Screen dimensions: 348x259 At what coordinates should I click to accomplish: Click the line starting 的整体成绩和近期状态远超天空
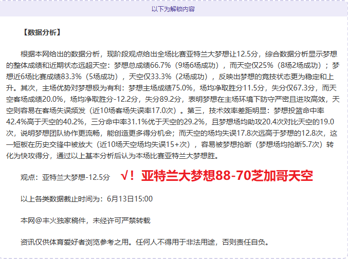[x=173, y=65]
